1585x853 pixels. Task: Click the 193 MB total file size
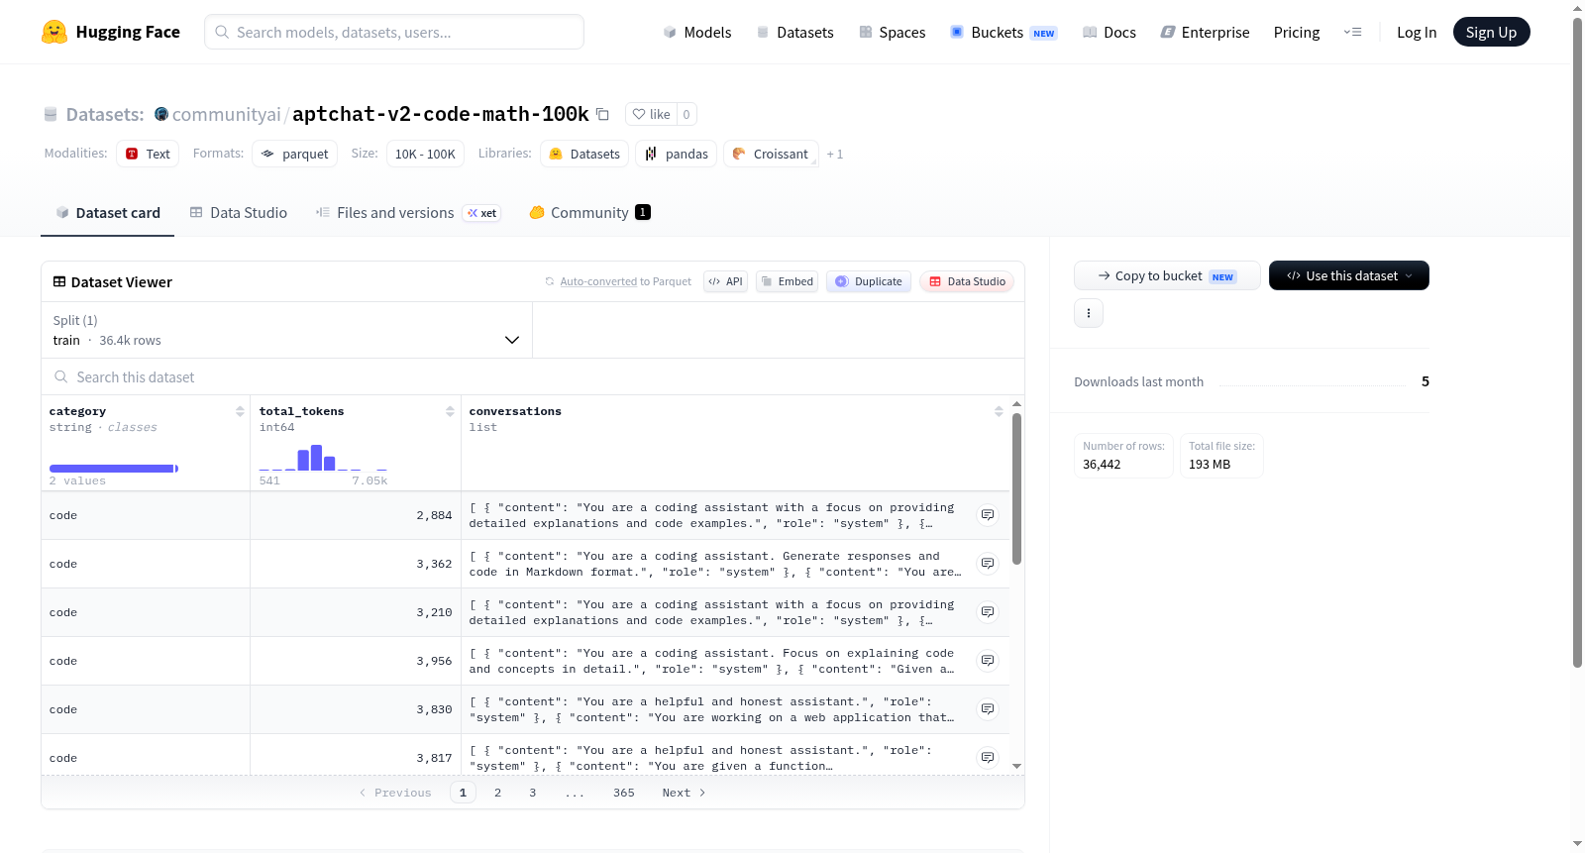(x=1210, y=465)
